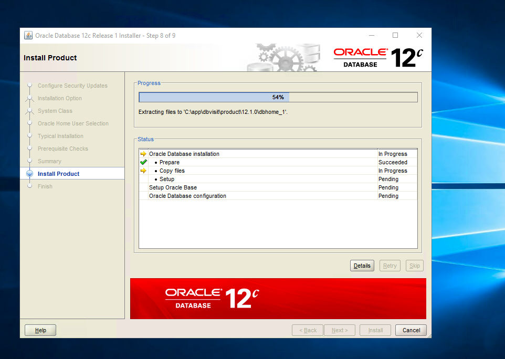Click the Install Product page heading
The image size is (505, 359).
coord(50,58)
